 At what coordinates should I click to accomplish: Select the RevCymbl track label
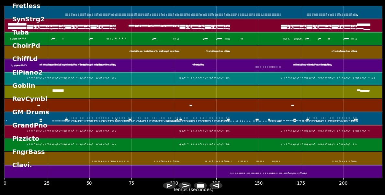(x=30, y=99)
